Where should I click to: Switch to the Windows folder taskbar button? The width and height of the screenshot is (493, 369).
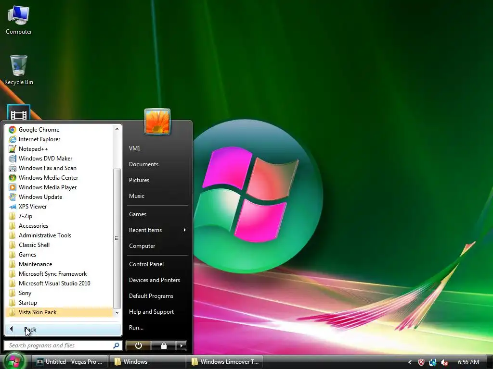pyautogui.click(x=147, y=362)
